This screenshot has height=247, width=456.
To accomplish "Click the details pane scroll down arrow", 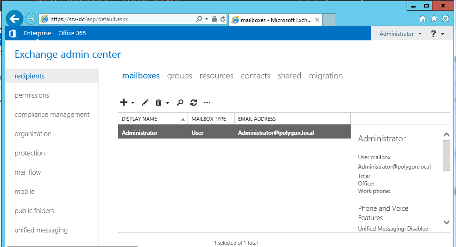I will point(447,222).
